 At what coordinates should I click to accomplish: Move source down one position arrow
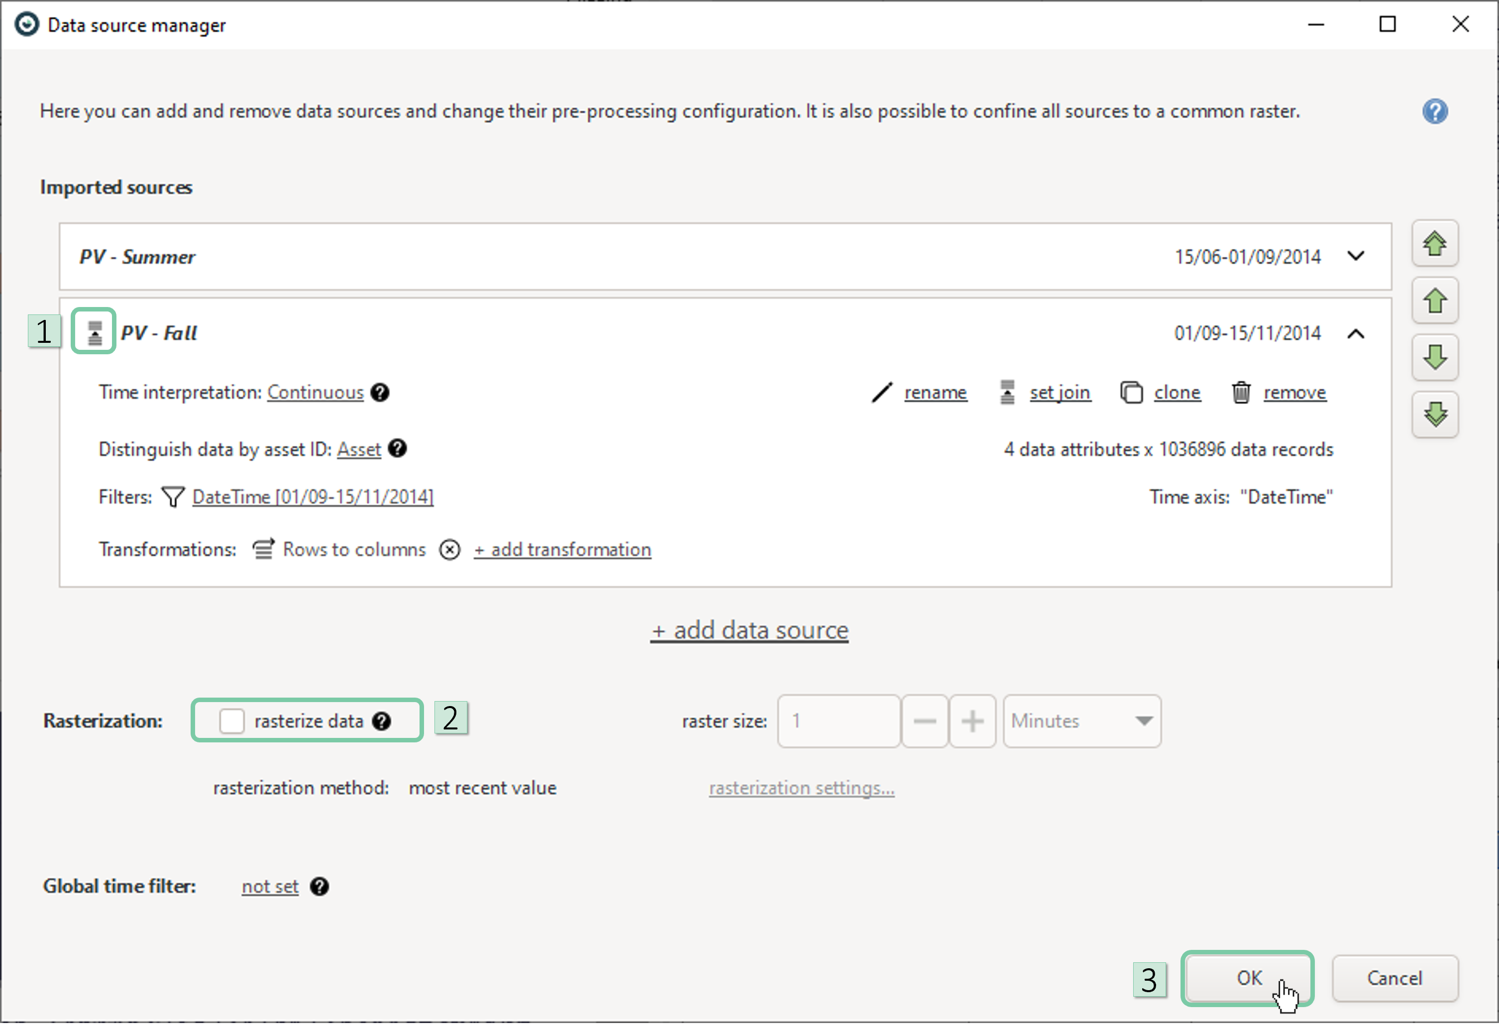pyautogui.click(x=1434, y=358)
